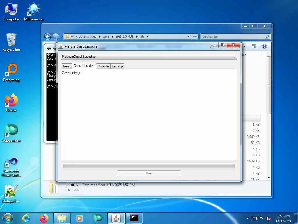
Task: Switch to File Explorer in taskbar
Action: coord(62,218)
